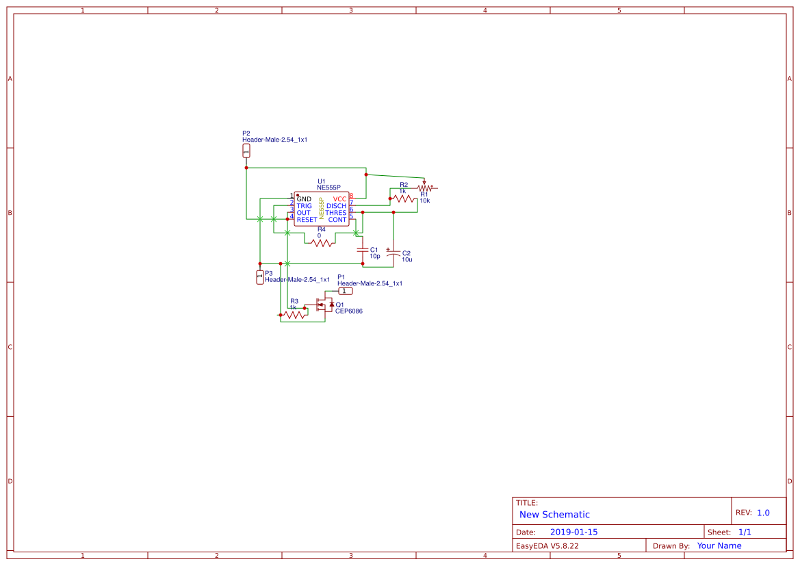Click the Drawn By value Your Name
800x566 pixels.
[x=719, y=545]
